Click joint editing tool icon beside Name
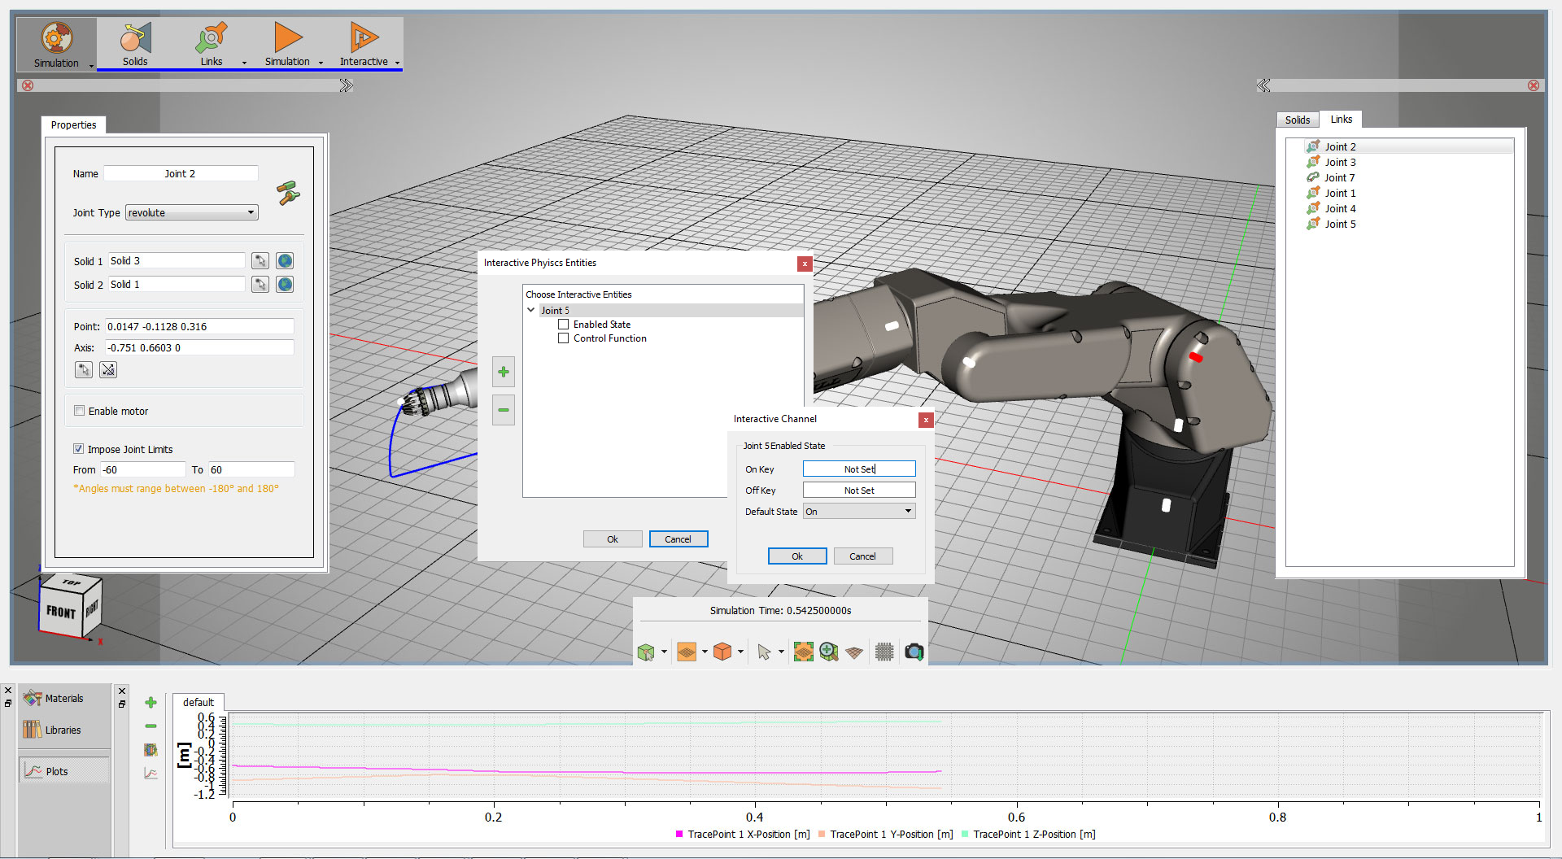 (x=288, y=193)
